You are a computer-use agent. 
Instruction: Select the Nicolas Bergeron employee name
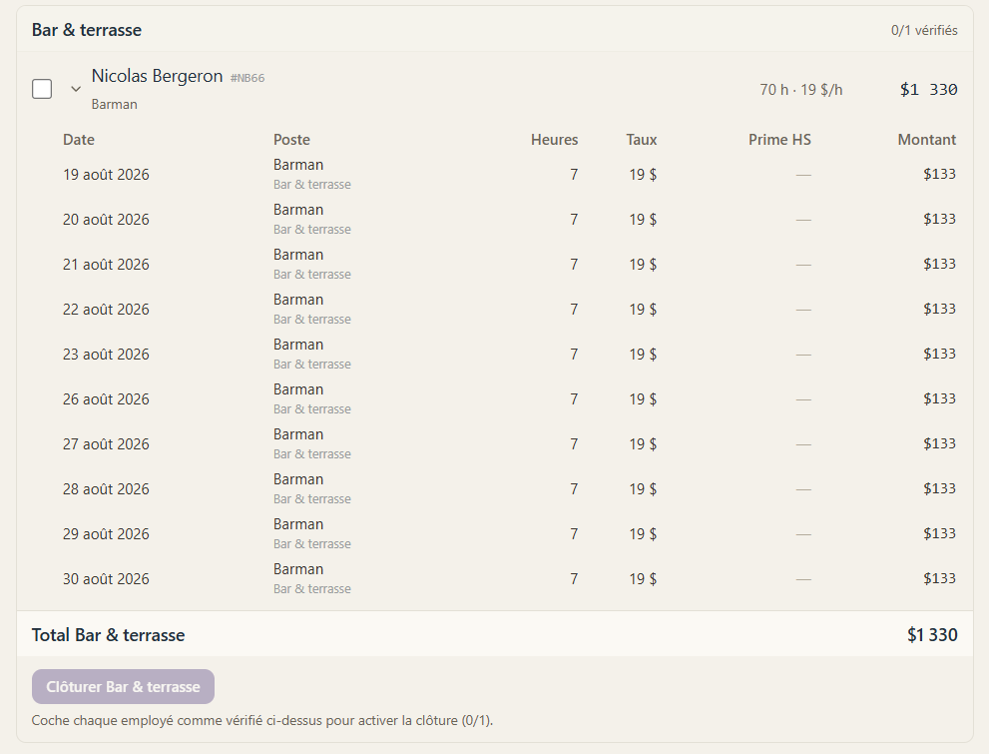157,76
